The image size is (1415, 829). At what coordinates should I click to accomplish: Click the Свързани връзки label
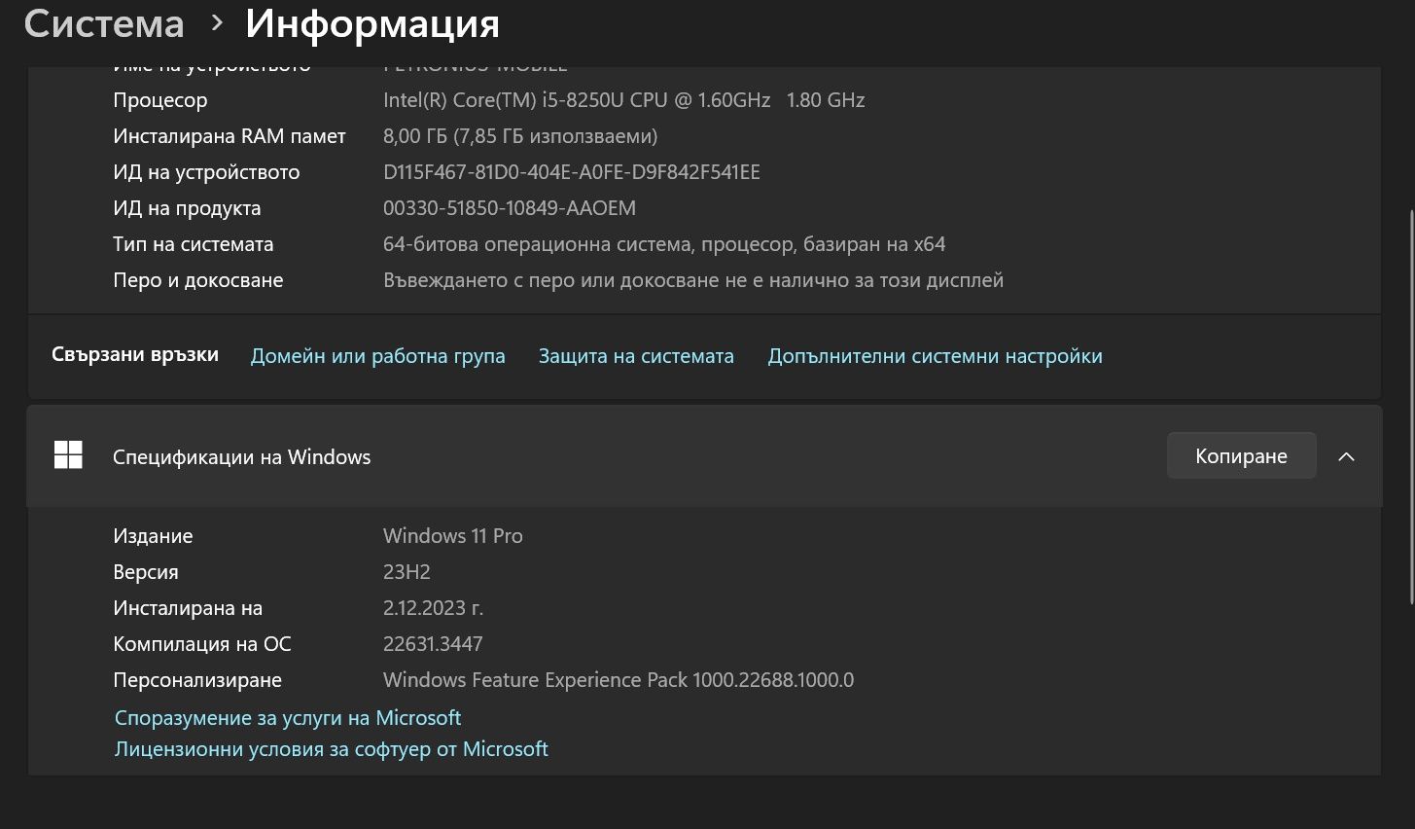point(135,355)
